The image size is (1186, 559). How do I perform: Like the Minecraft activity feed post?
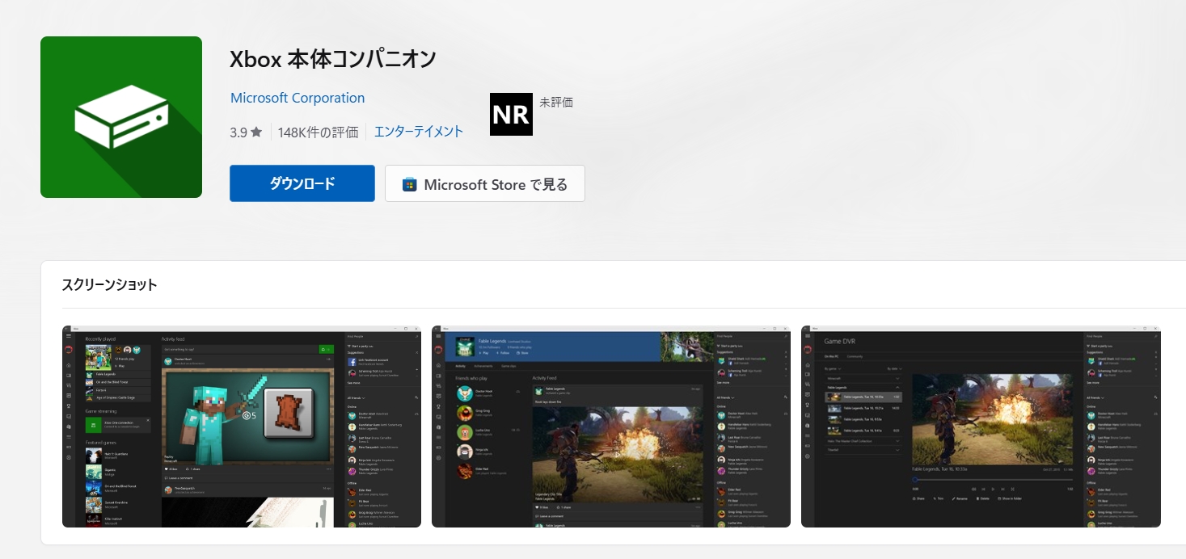click(x=165, y=469)
